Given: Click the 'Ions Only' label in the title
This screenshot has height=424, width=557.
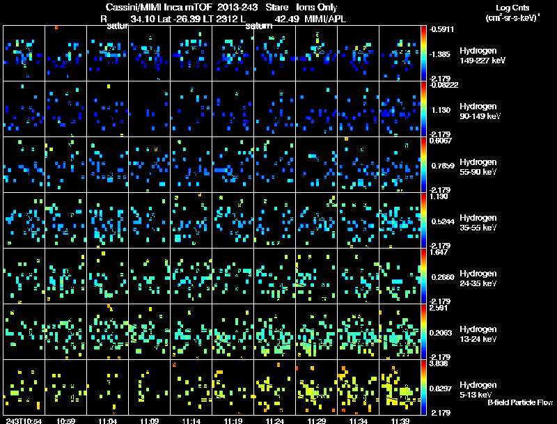Looking at the screenshot, I should (317, 7).
